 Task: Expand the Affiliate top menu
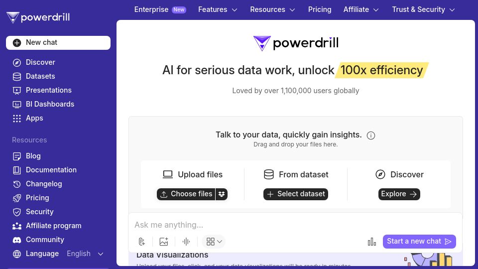tap(361, 9)
